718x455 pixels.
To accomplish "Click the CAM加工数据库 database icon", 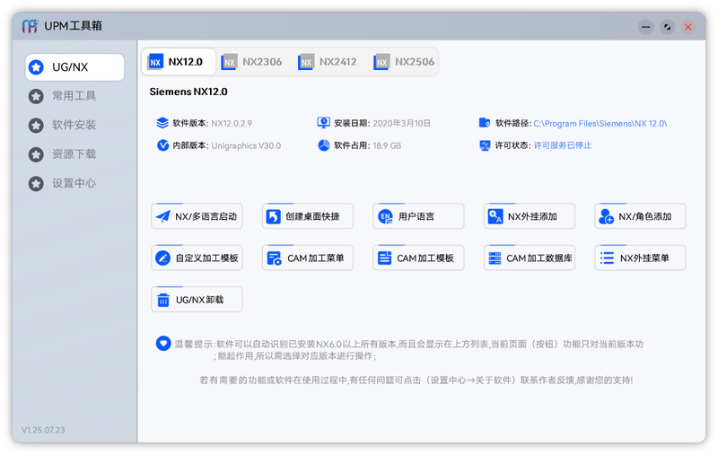I will (495, 258).
